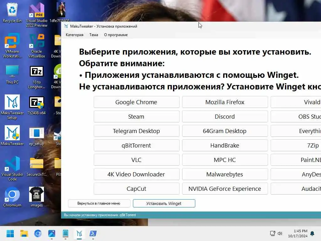The height and width of the screenshot is (241, 321).
Task: Open Notepad in the taskbar
Action: pos(66,233)
